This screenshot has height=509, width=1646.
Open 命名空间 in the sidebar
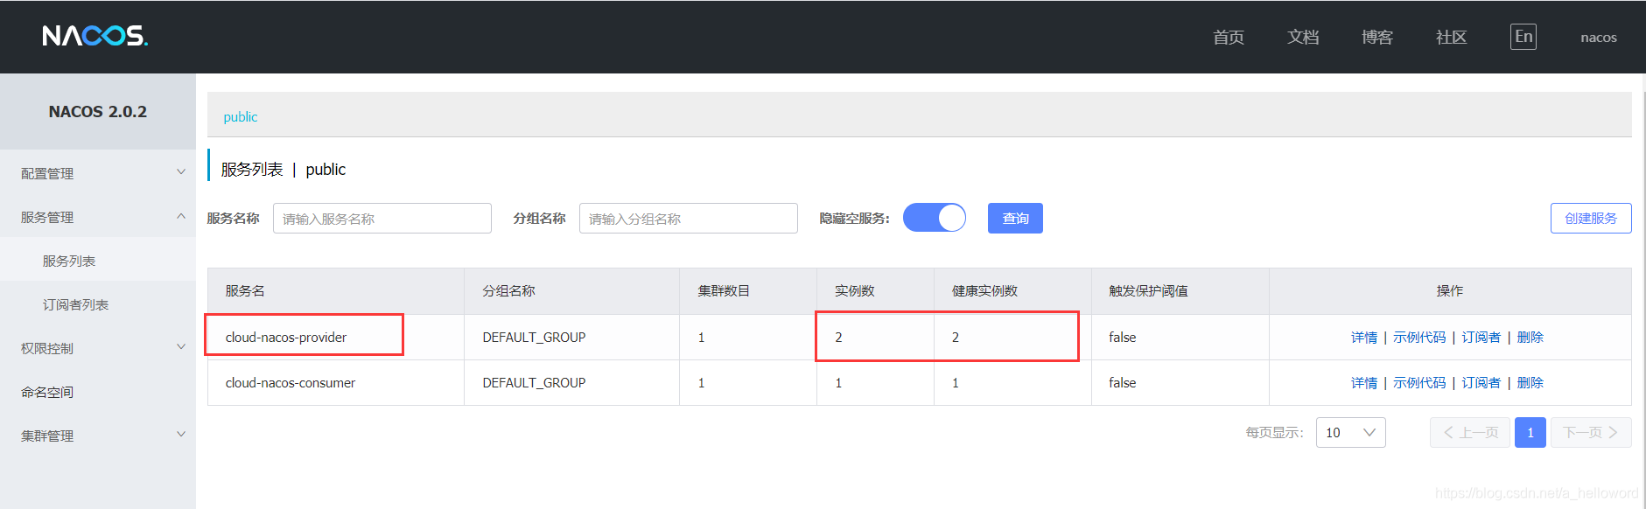click(47, 393)
